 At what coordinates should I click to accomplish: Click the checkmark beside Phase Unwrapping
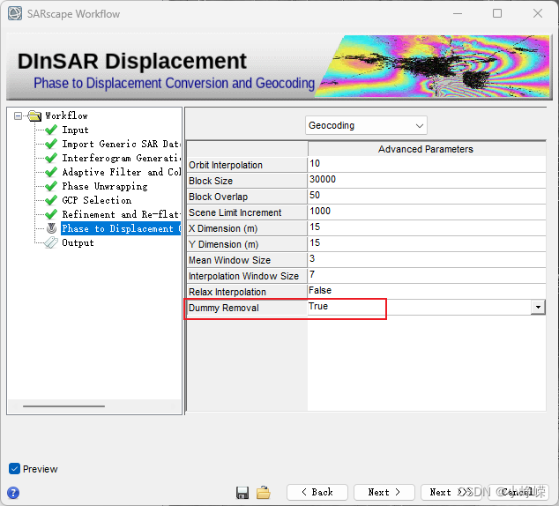coord(51,186)
